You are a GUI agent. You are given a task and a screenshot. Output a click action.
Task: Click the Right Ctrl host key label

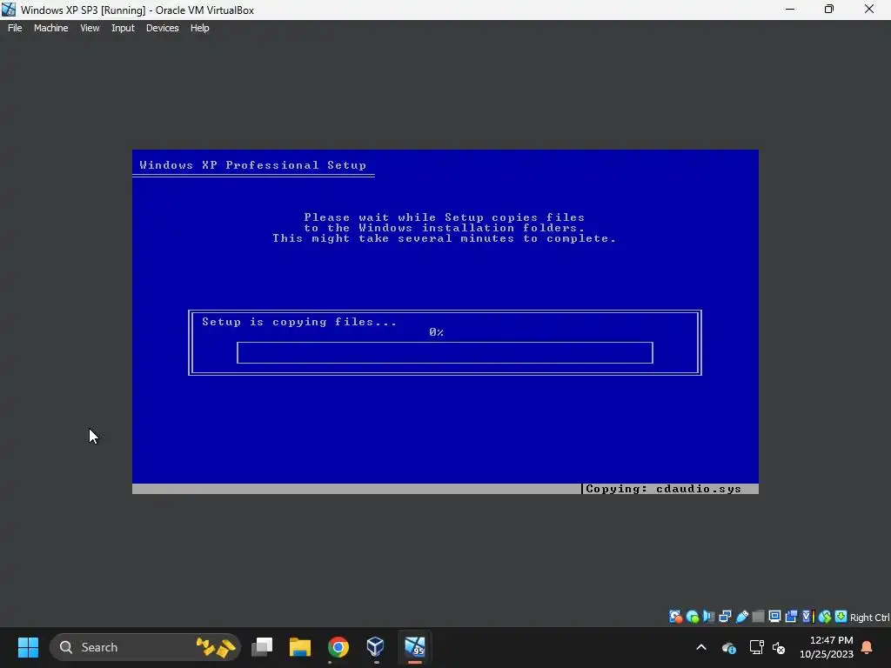click(x=869, y=618)
